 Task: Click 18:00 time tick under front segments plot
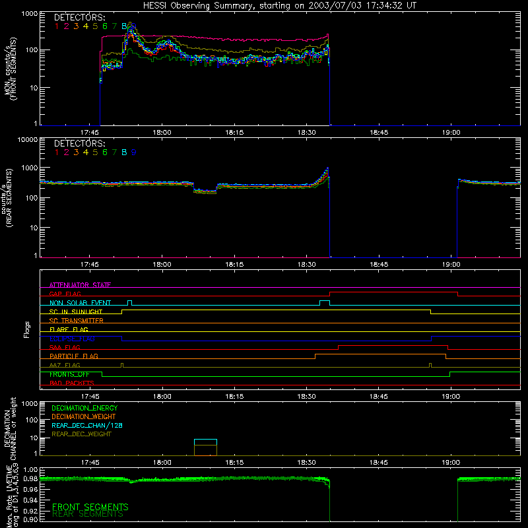[162, 133]
